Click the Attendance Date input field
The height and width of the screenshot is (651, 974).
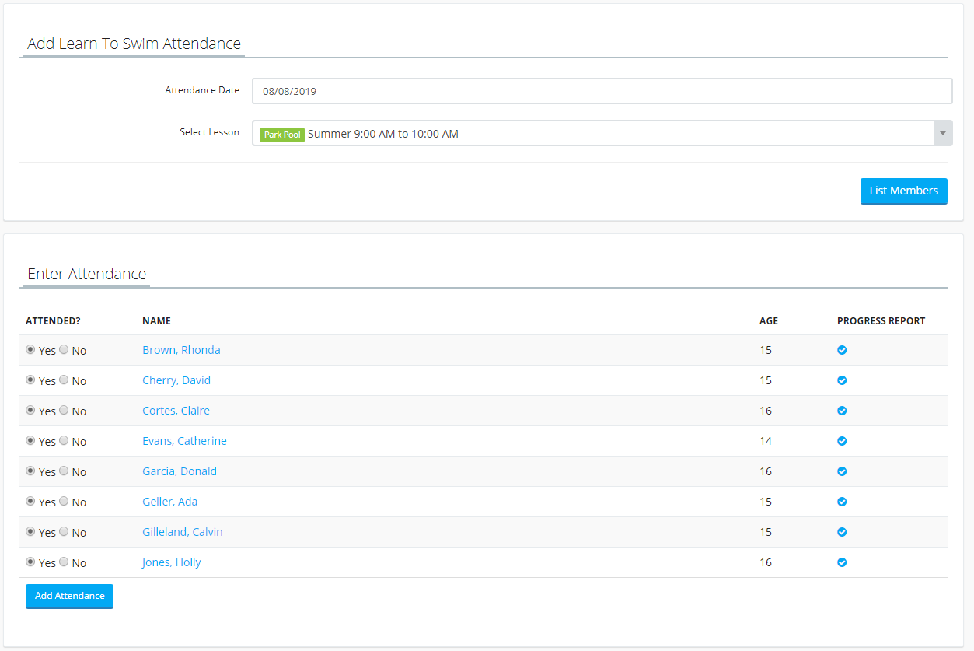602,91
